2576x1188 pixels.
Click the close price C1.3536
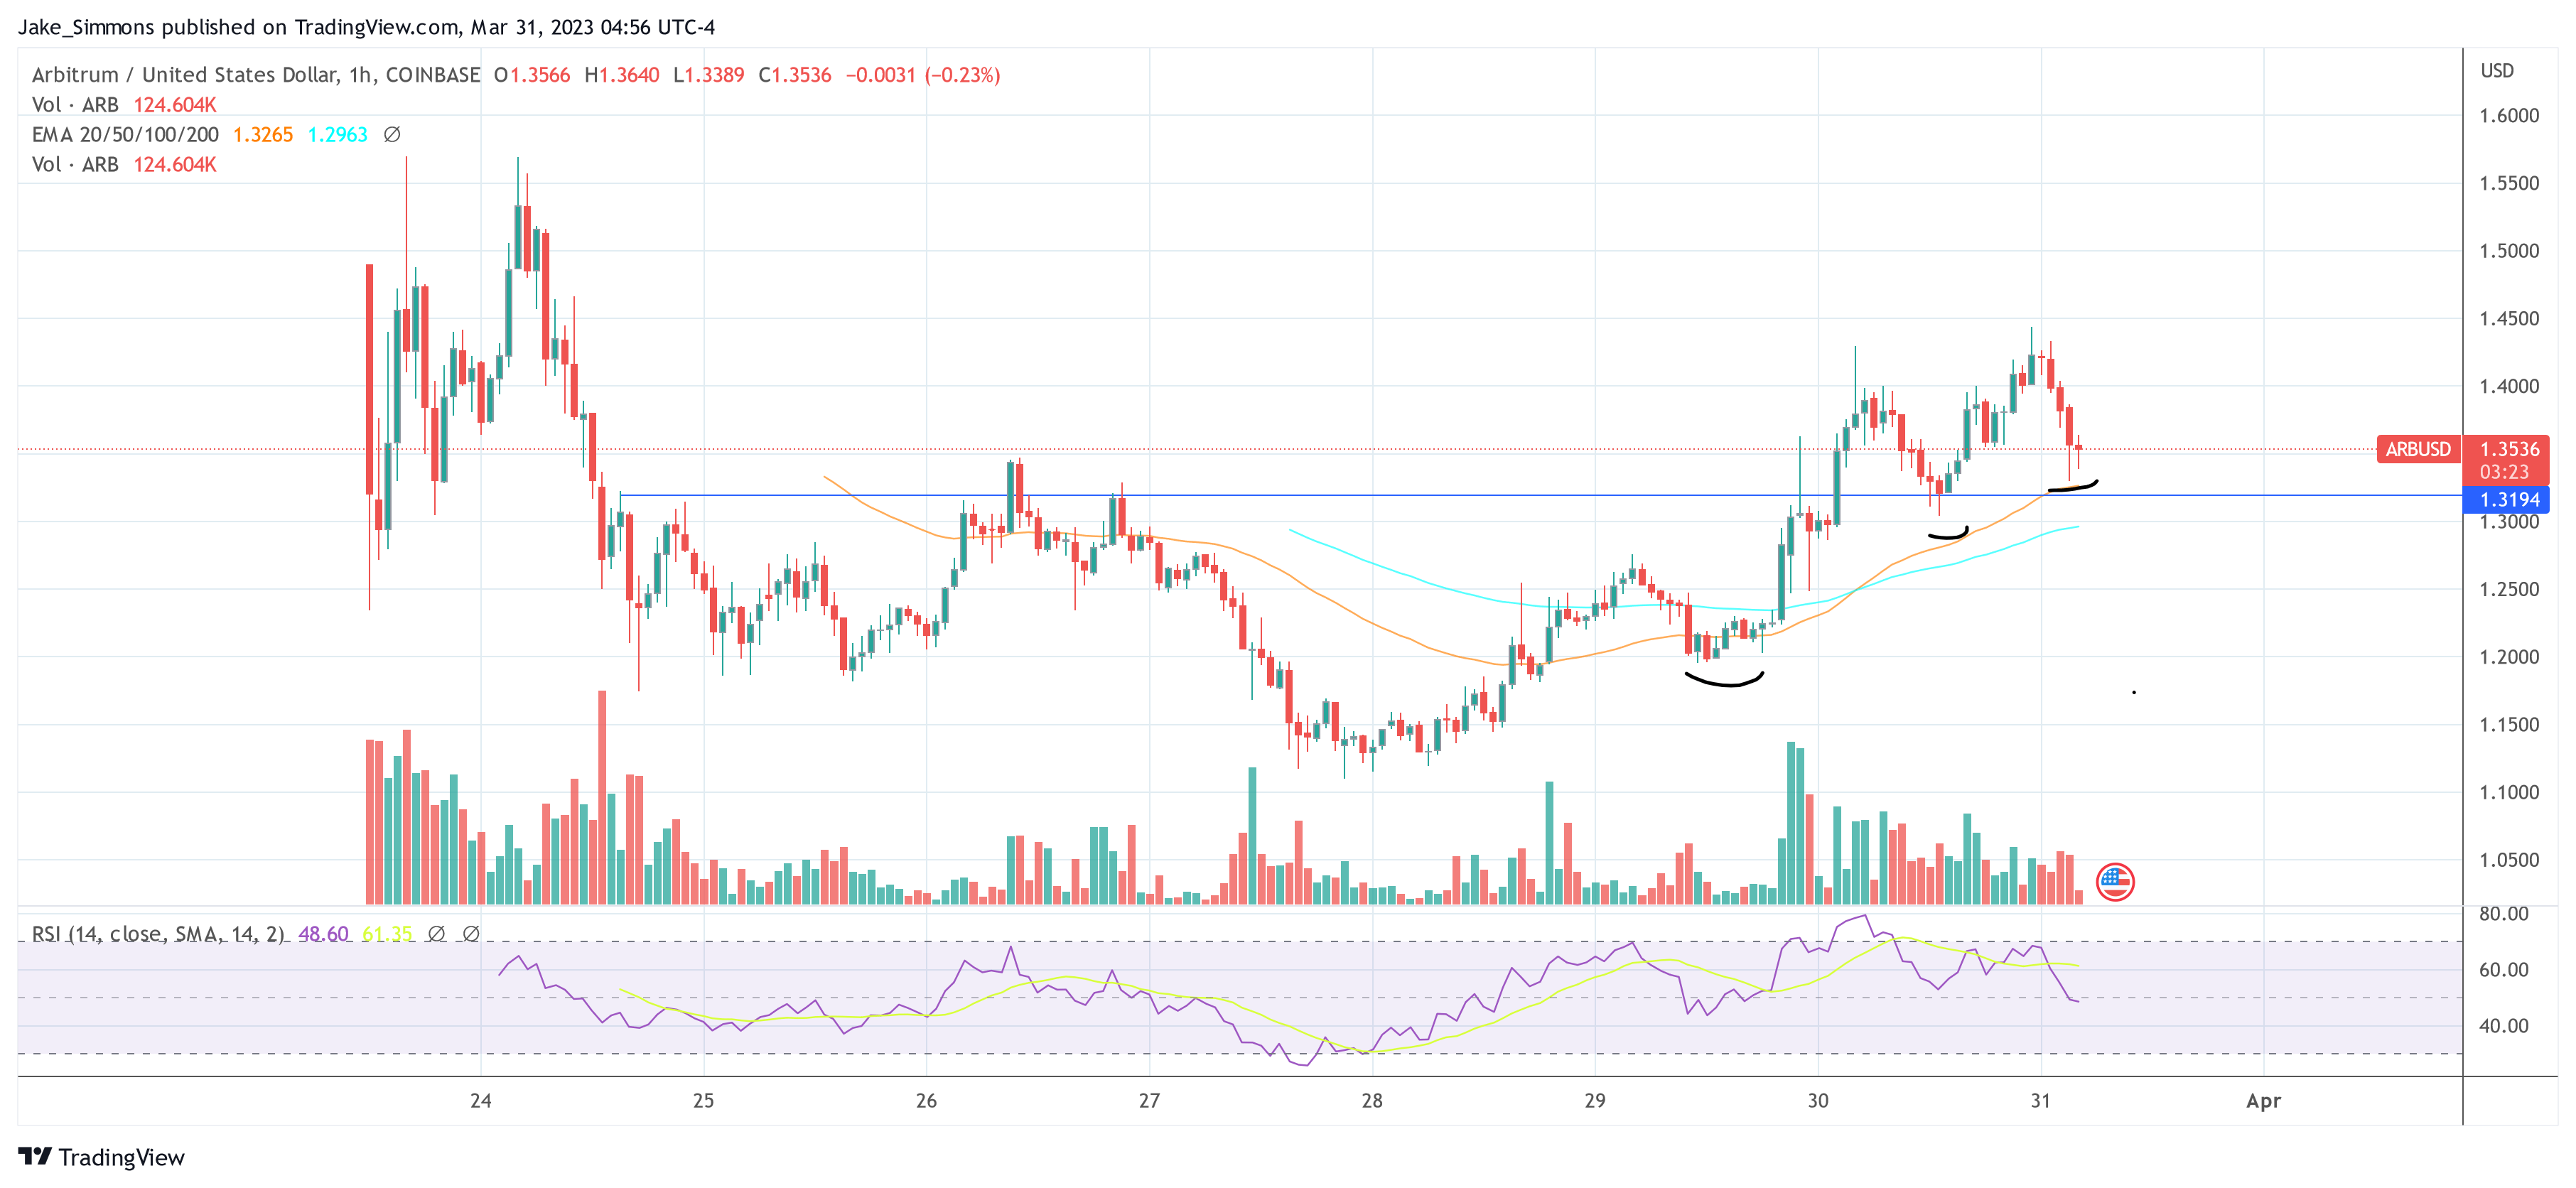795,75
